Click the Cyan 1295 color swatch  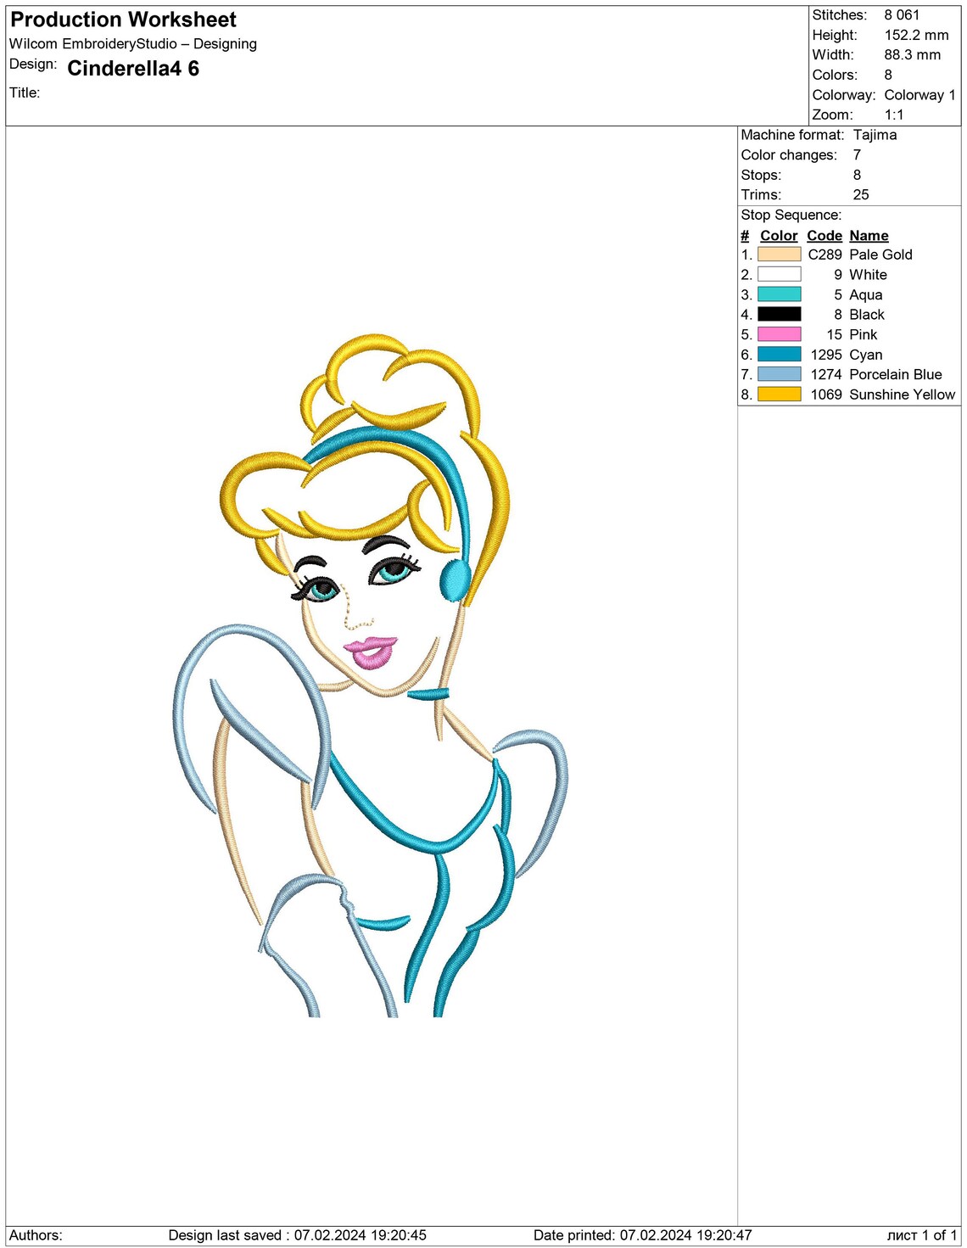click(777, 355)
